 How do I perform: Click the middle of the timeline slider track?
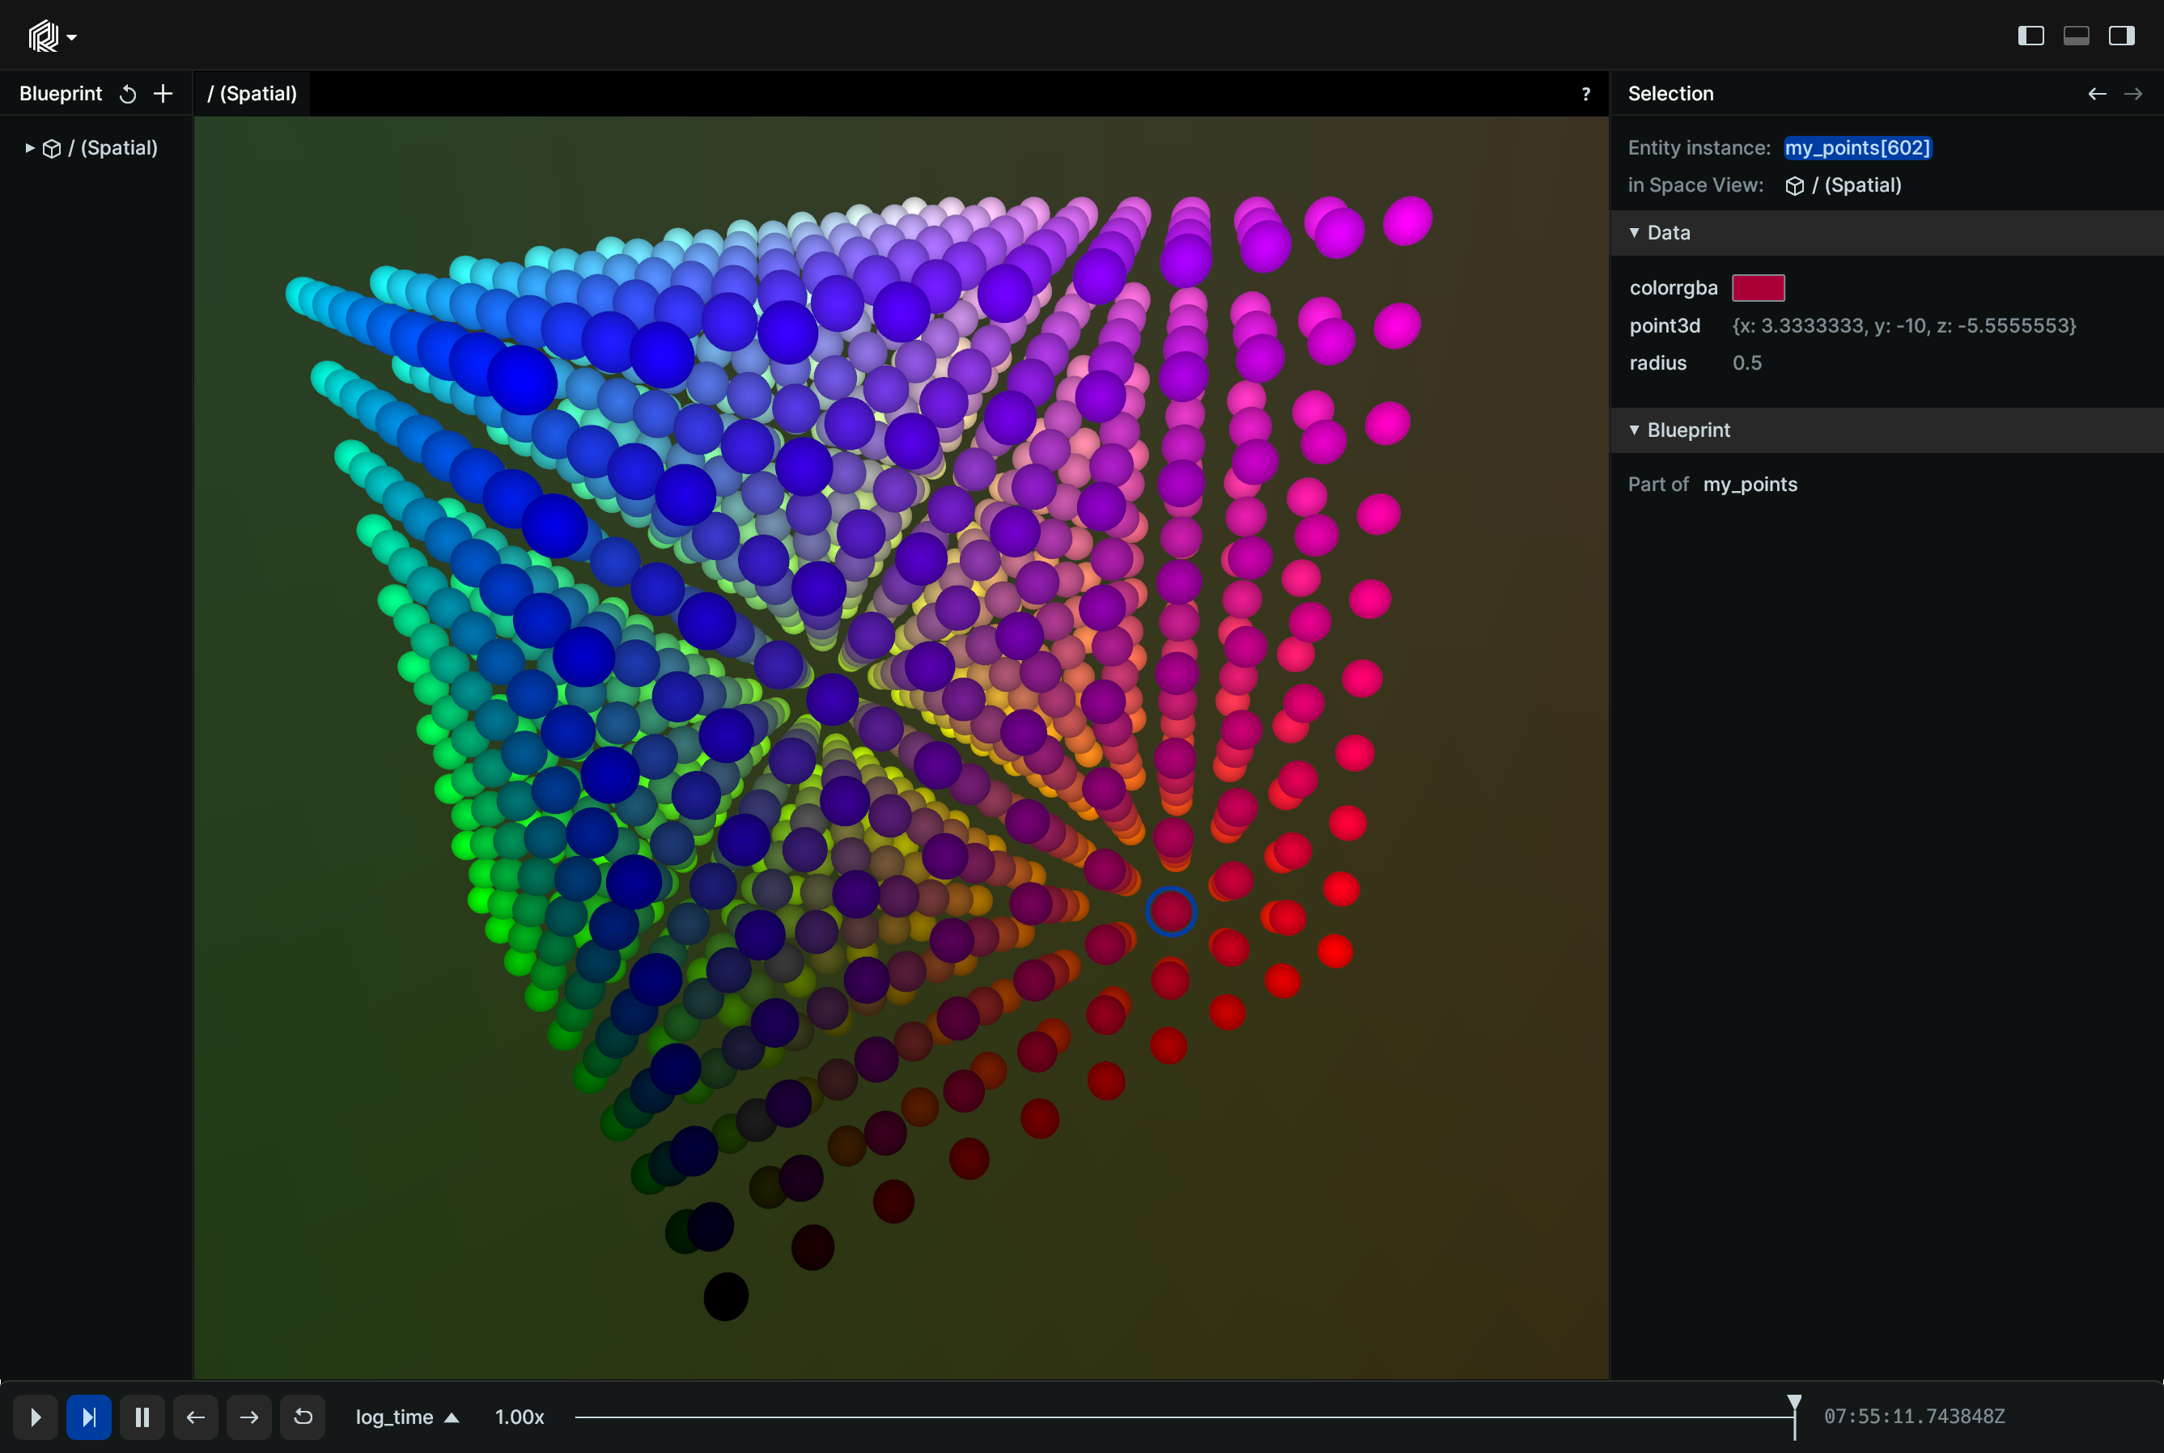tap(1185, 1417)
